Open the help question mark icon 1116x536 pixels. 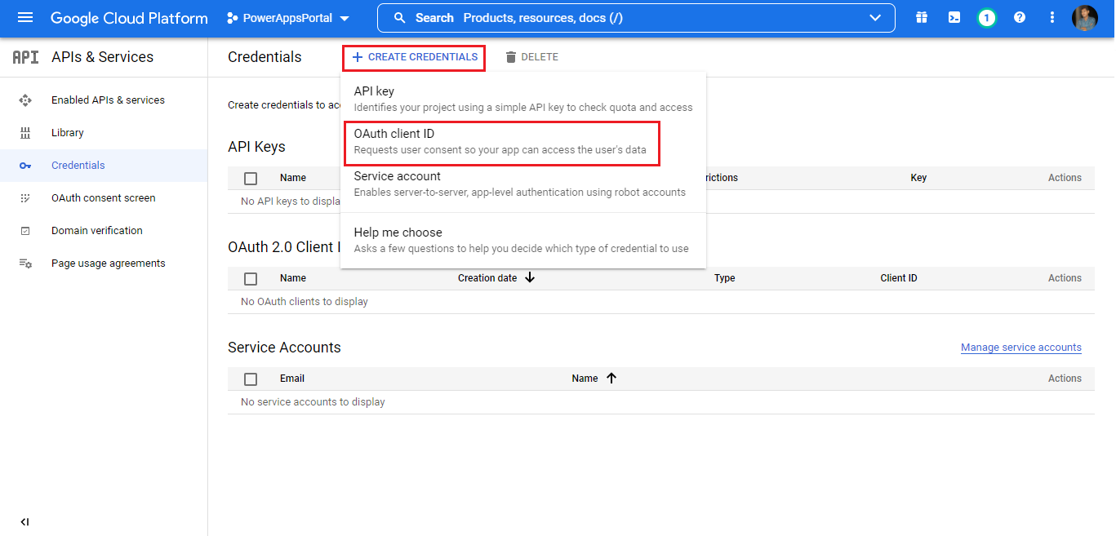[1019, 18]
